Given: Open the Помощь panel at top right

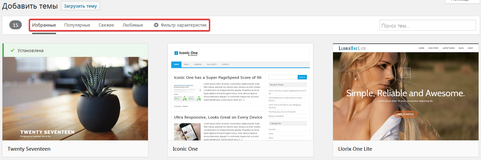Looking at the screenshot, I should (x=462, y=1).
